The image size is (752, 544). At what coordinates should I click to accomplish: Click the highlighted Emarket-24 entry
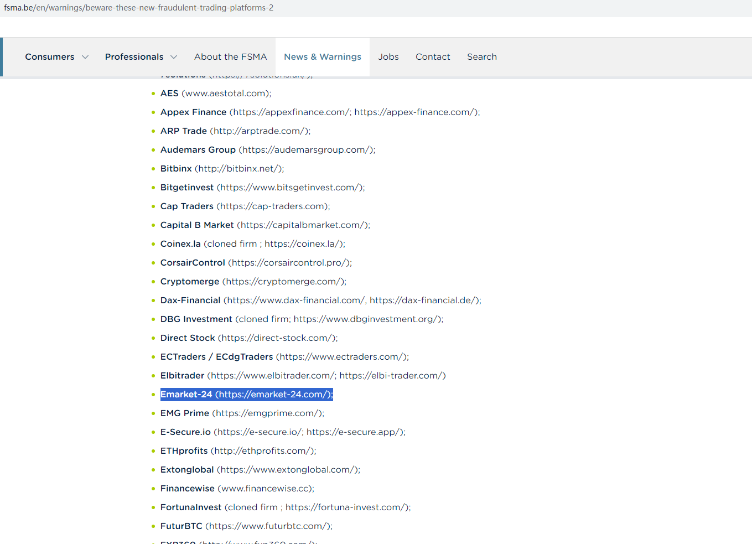[246, 395]
